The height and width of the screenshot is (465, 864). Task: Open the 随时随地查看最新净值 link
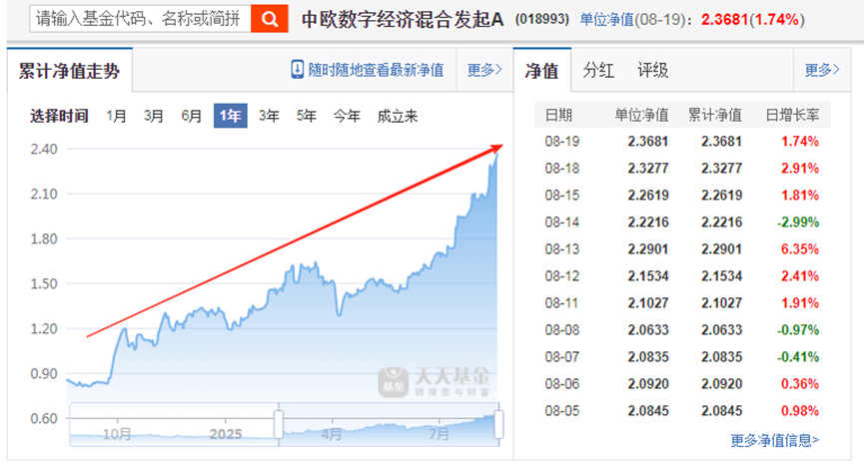(x=376, y=70)
